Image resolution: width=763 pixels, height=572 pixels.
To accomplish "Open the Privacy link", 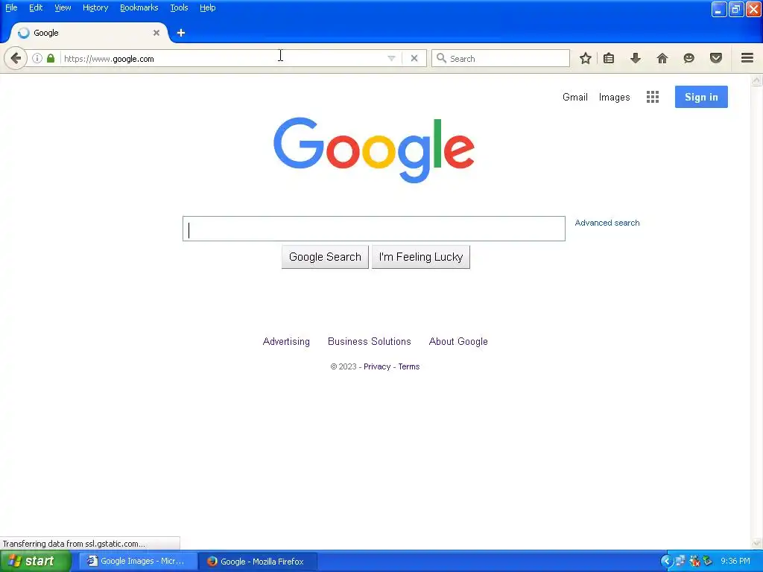I will click(377, 366).
